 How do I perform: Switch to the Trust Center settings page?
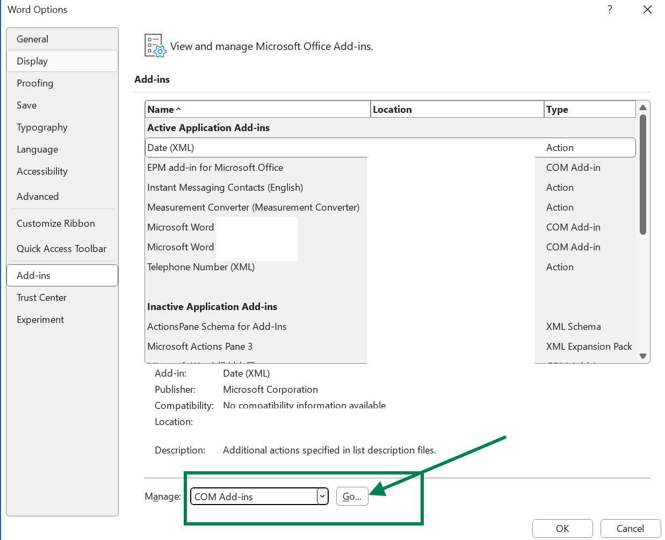coord(41,297)
